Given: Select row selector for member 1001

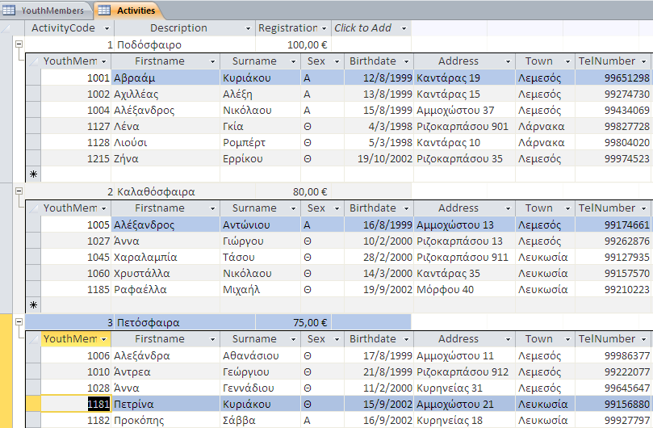Looking at the screenshot, I should click(33, 78).
